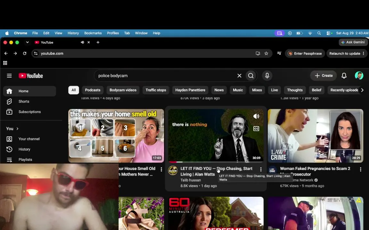Screen dimensions: 369x230
Task: Open the media controls icon in Chrome toolbar
Action: [x=279, y=54]
